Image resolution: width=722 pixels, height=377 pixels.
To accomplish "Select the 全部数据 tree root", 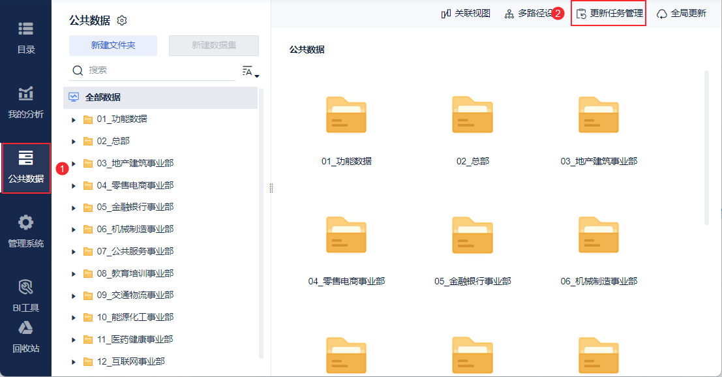I will click(160, 98).
